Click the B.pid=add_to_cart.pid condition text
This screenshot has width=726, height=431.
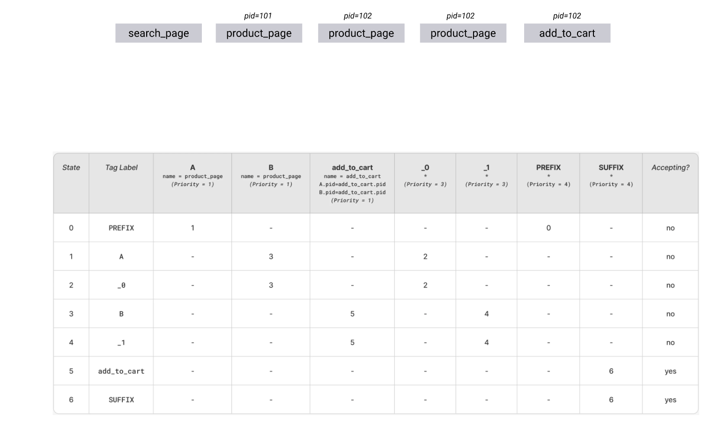[x=352, y=192]
